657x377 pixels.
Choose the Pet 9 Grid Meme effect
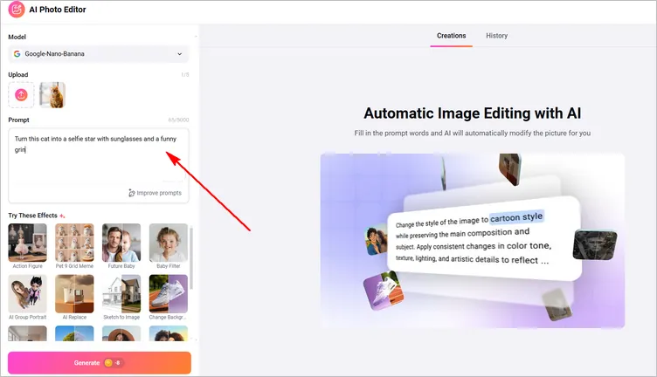pos(74,243)
